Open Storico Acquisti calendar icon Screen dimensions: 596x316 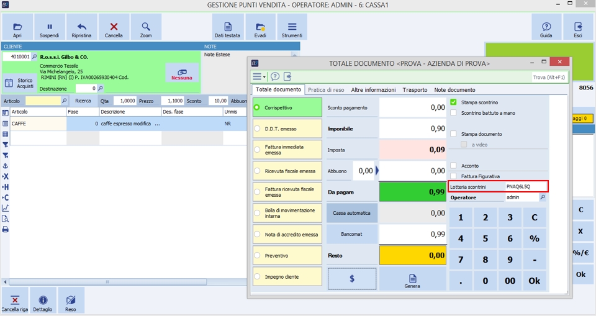click(9, 83)
